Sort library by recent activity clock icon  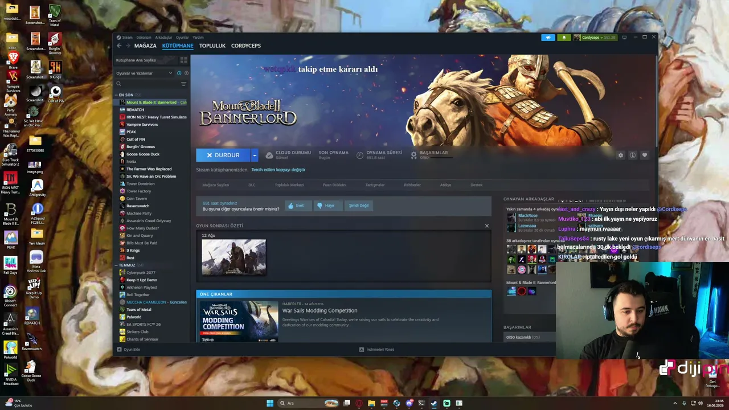[x=179, y=73]
